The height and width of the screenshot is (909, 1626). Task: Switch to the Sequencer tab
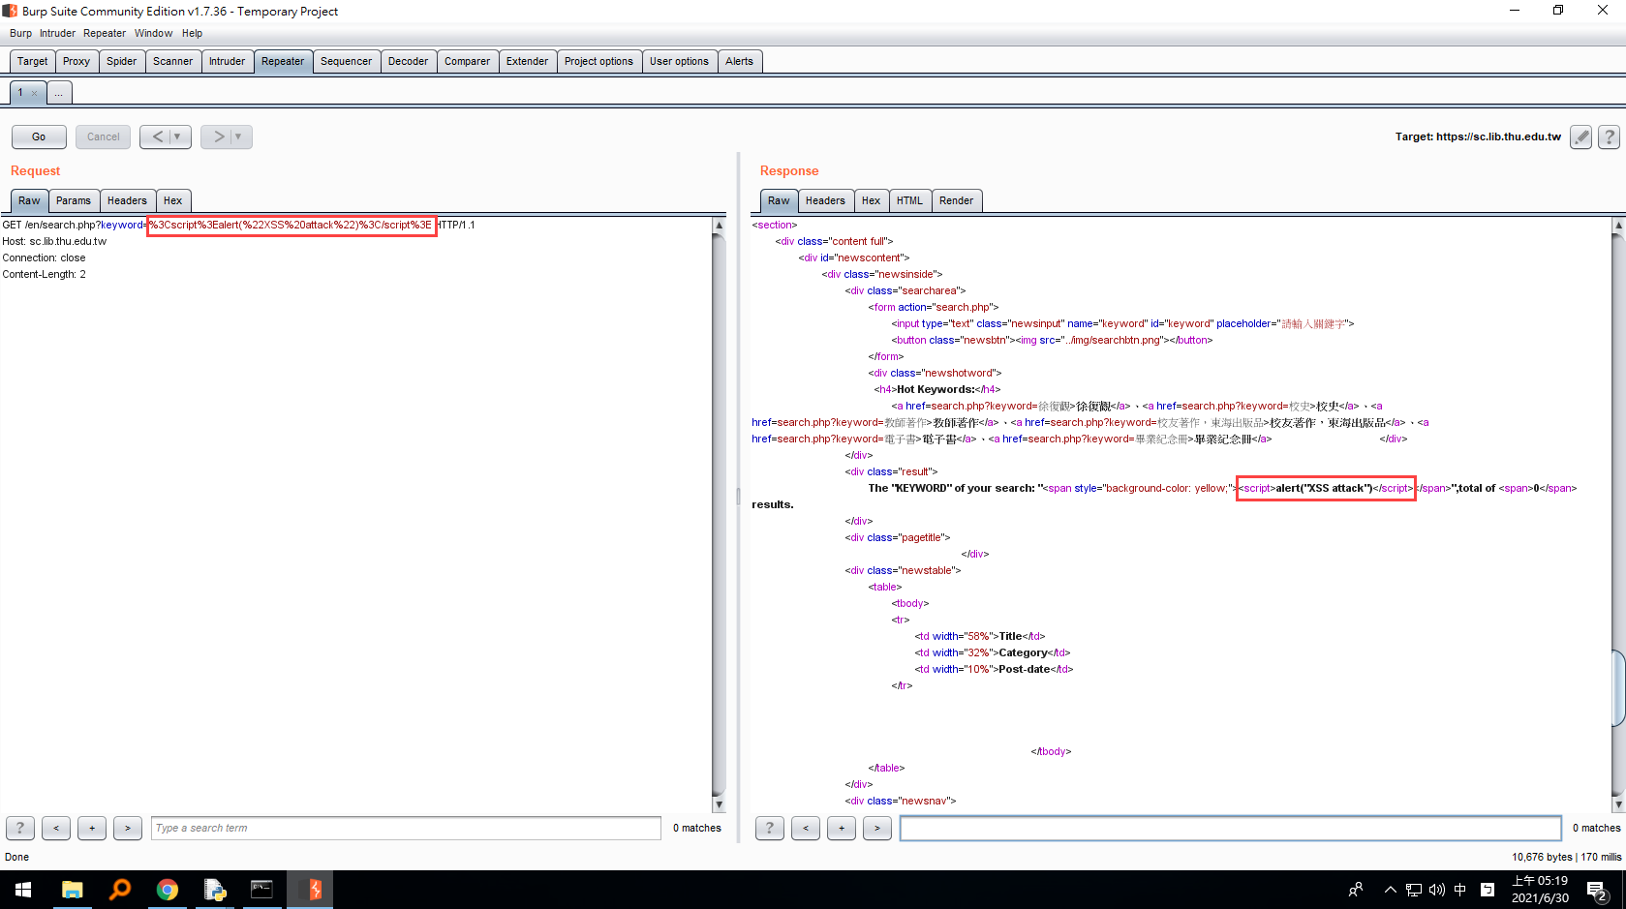point(347,61)
